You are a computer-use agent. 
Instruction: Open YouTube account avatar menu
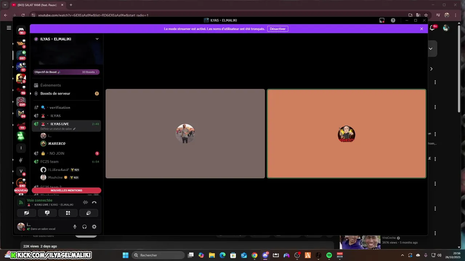click(446, 28)
